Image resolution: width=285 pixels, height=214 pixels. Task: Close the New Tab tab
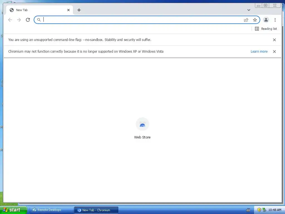68,10
